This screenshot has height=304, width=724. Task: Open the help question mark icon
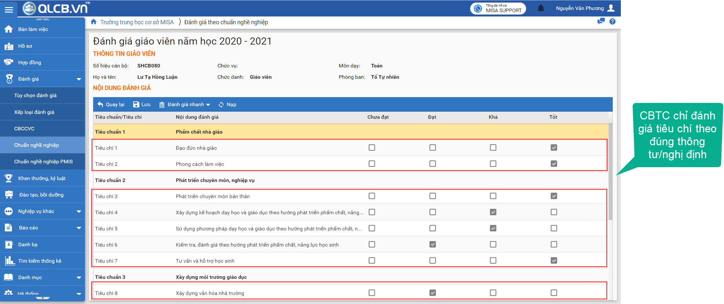click(x=612, y=22)
